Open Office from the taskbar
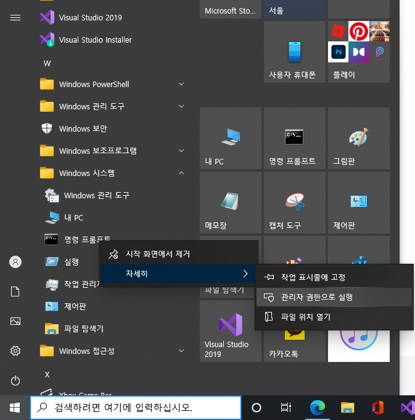Image resolution: width=415 pixels, height=420 pixels. point(378,408)
